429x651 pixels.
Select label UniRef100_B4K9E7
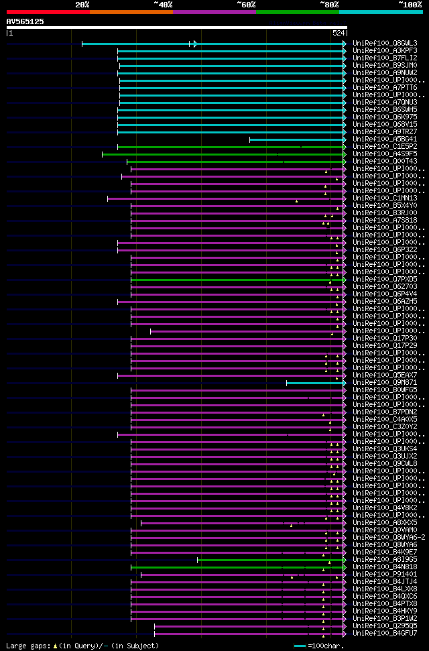[385, 552]
